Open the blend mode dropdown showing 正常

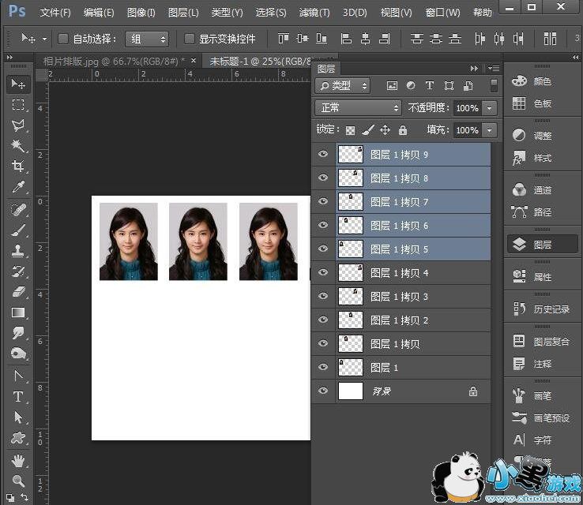coord(358,108)
